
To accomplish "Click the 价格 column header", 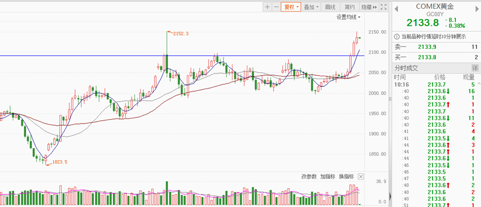I will [440, 77].
